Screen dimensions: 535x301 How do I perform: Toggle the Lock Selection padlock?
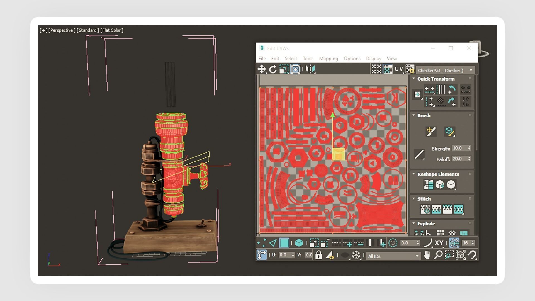pyautogui.click(x=318, y=255)
